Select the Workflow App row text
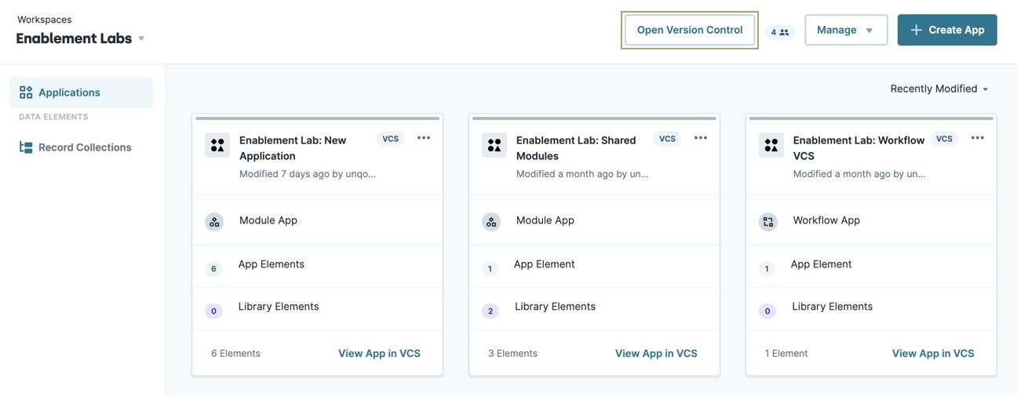1017x396 pixels. 826,220
